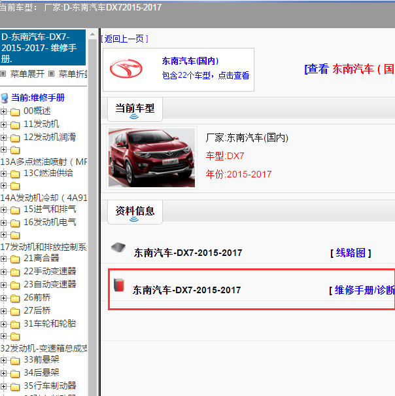
Task: Select the 当前车型 tab
Action: pyautogui.click(x=135, y=109)
